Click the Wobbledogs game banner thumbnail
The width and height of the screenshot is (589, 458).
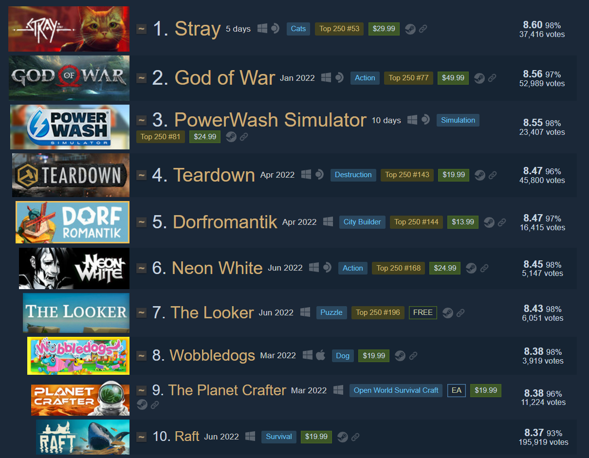78,356
